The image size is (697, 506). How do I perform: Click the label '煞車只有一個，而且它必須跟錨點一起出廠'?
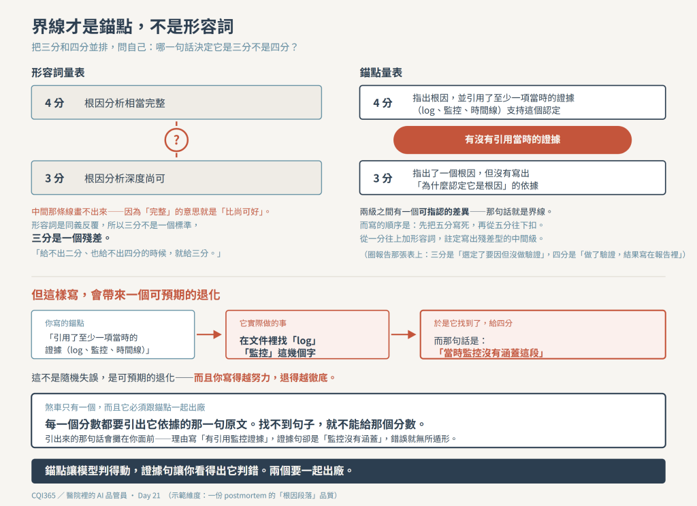(125, 407)
